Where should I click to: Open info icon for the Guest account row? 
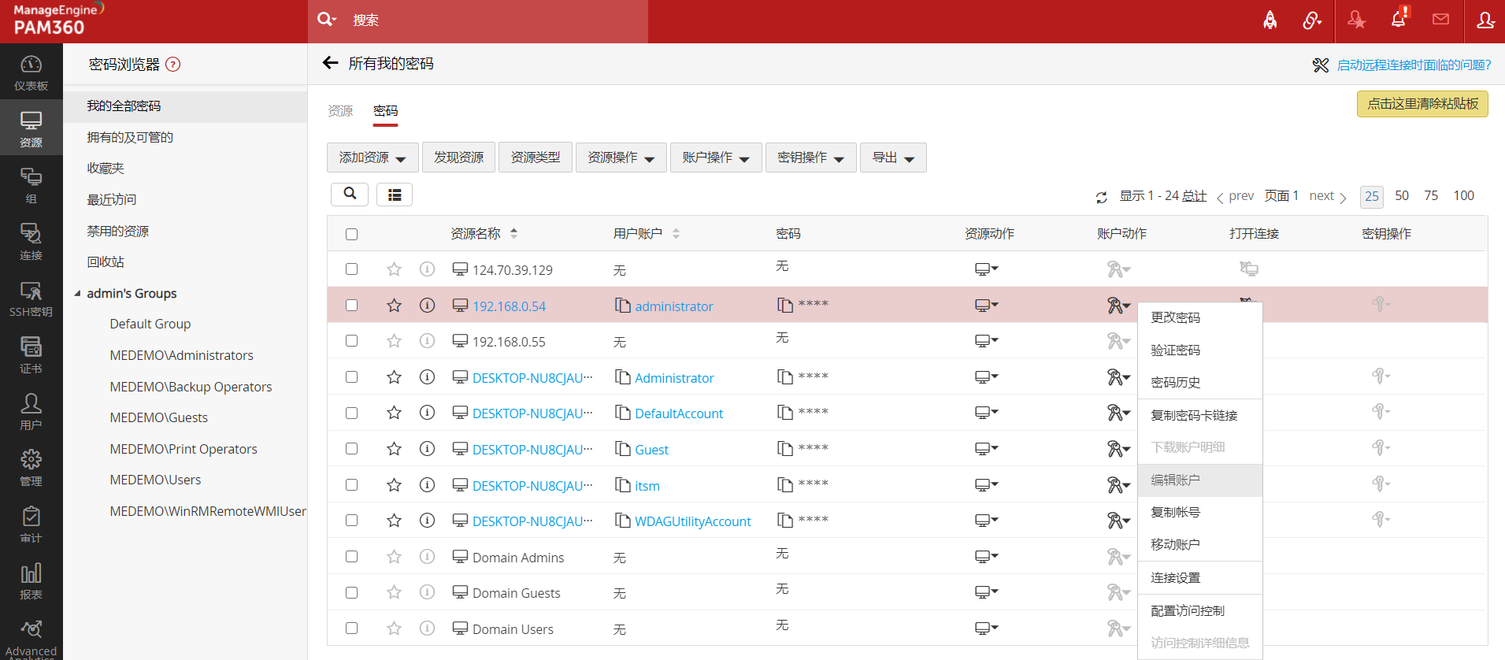tap(427, 449)
